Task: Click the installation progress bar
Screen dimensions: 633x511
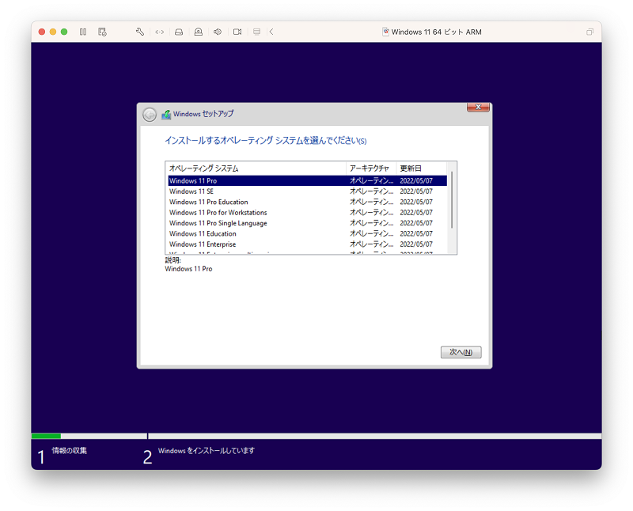Action: point(316,436)
